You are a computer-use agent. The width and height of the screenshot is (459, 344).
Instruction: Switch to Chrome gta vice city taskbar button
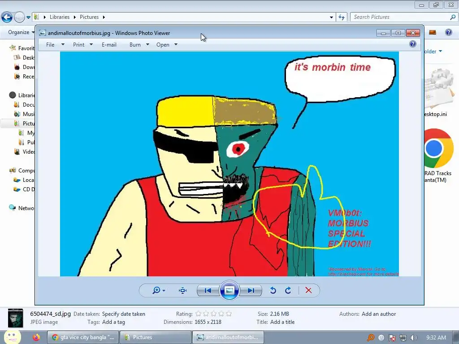(83, 337)
